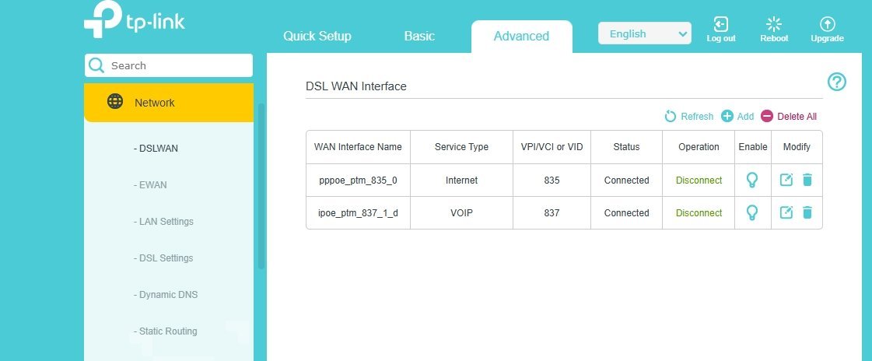Click the Delete All label
This screenshot has height=361, width=872.
(797, 116)
